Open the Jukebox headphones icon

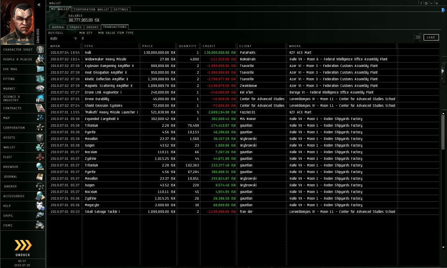(x=40, y=186)
